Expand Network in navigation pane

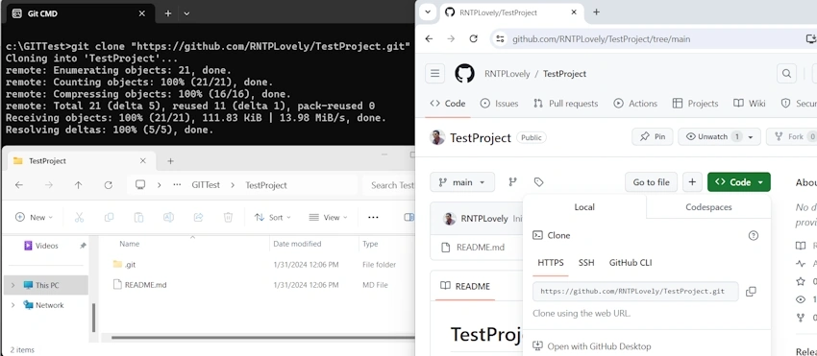click(x=13, y=305)
